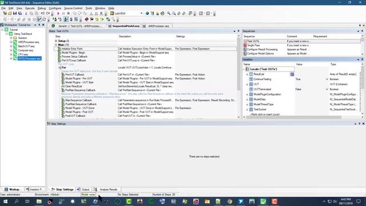Click the clock-like icon right of the globe
This screenshot has width=366, height=206.
click(x=162, y=13)
